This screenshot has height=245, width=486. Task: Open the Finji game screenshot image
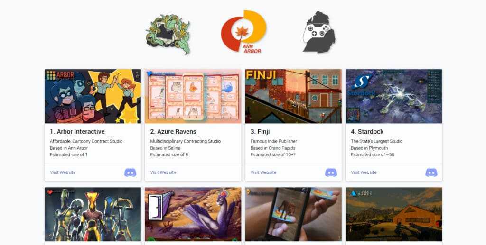pyautogui.click(x=293, y=96)
